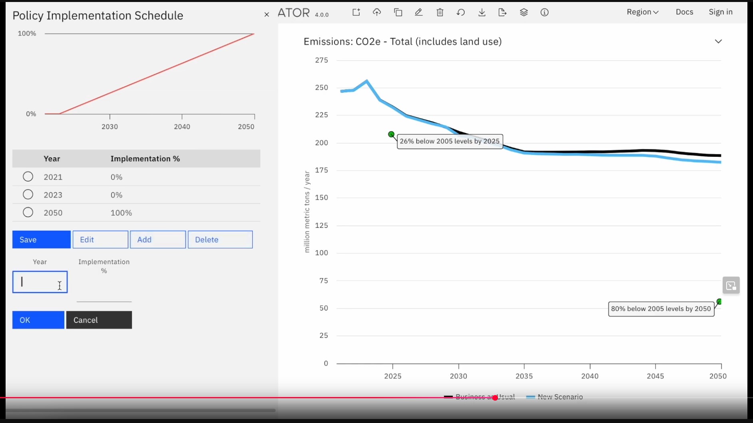This screenshot has height=423, width=753.
Task: Click the chart title 'Emissions: CO2e - Total'
Action: 402,42
